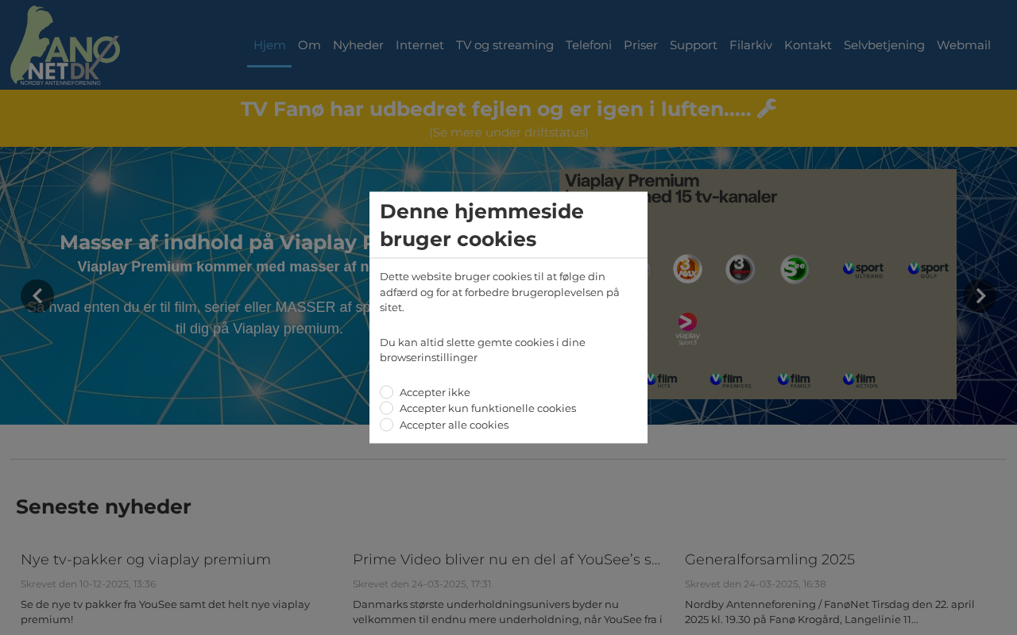Click the 'TV Fanø har udbedret fejlen' banner headline
The width and height of the screenshot is (1017, 635).
pos(496,110)
